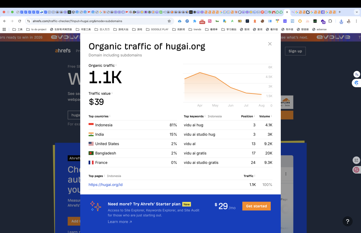
Task: Open the GOOGLE PLAY bookmarks folder
Action: [x=157, y=29]
